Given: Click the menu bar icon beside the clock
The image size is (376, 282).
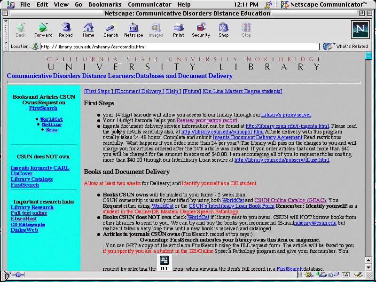Looking at the screenshot, I should (268, 4).
